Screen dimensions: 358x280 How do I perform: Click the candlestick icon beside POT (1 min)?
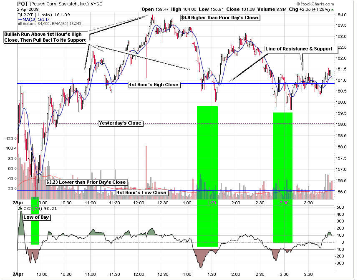(x=20, y=15)
